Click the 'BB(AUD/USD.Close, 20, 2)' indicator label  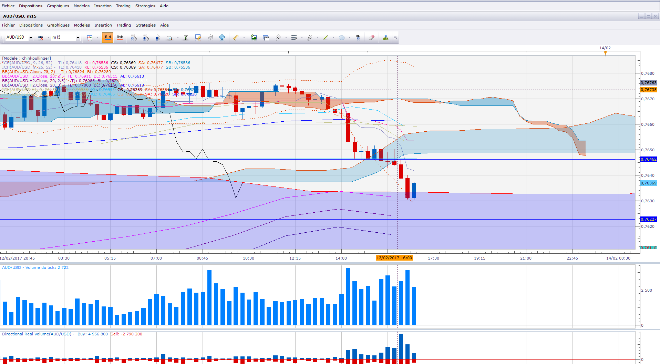pyautogui.click(x=29, y=72)
